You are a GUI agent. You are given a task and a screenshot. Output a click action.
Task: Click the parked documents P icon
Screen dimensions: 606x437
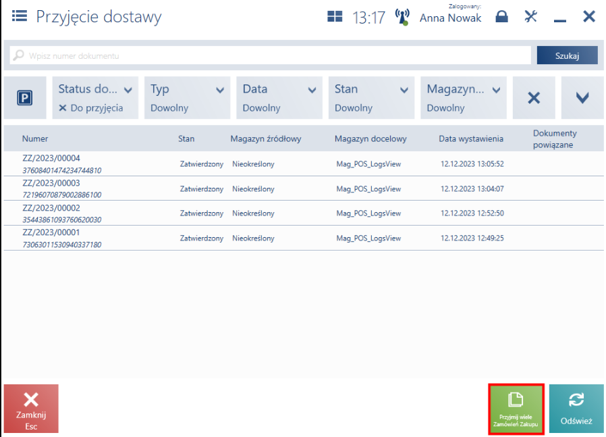pyautogui.click(x=24, y=98)
